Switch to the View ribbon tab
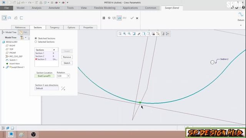This screenshot has height=138, width=246. 84,8
